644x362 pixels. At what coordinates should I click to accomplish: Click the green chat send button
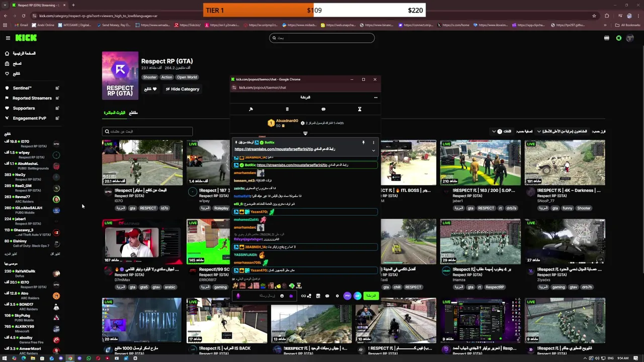pos(371,296)
